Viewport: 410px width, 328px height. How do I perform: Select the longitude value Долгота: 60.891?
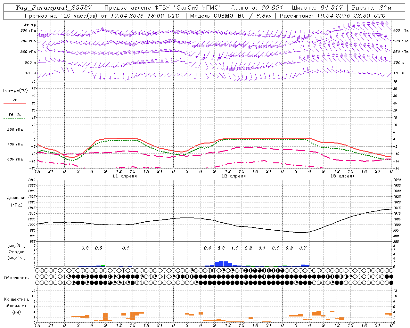(257, 8)
